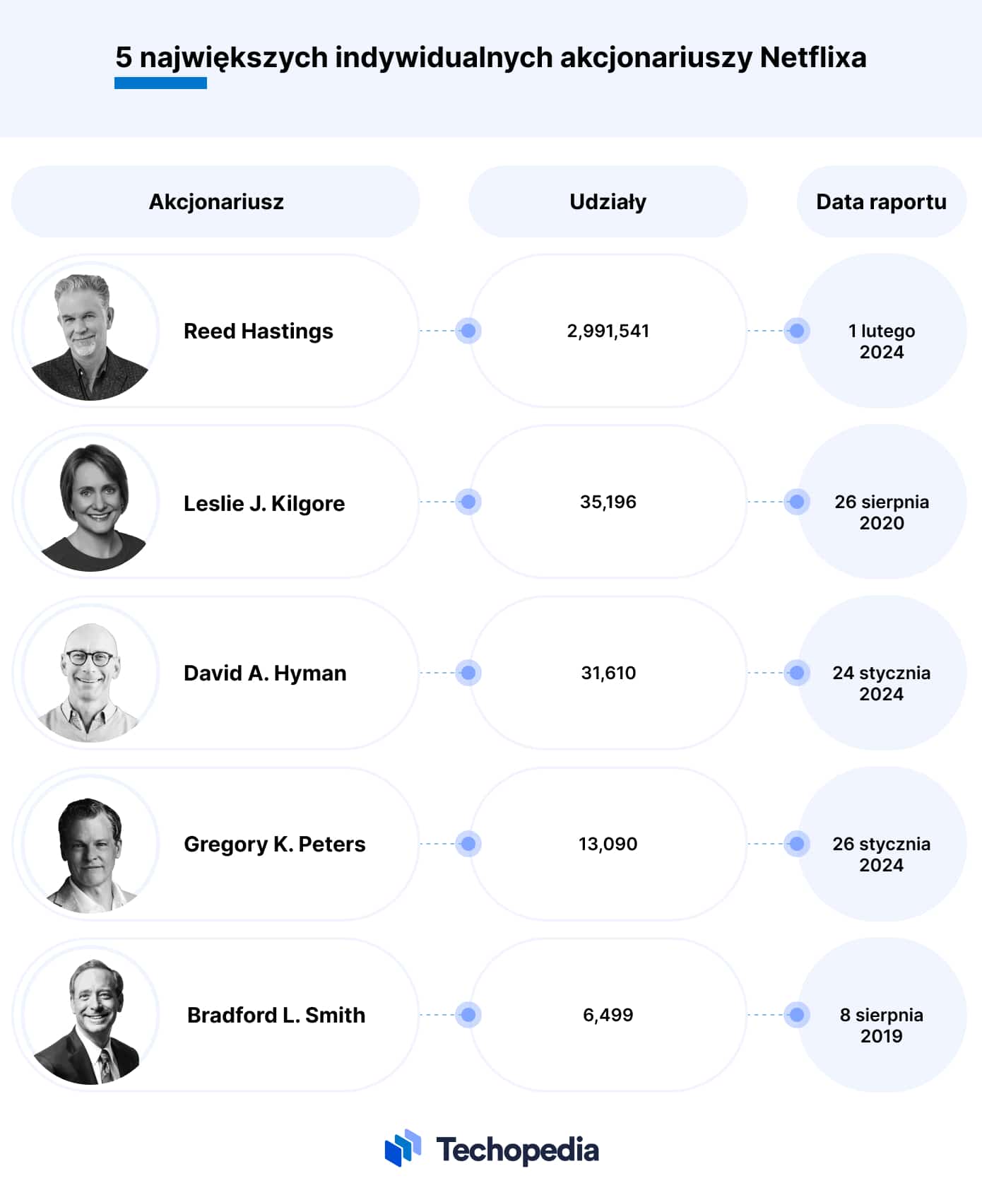This screenshot has height=1200, width=982.
Task: Click the Udziały column header
Action: (x=608, y=202)
